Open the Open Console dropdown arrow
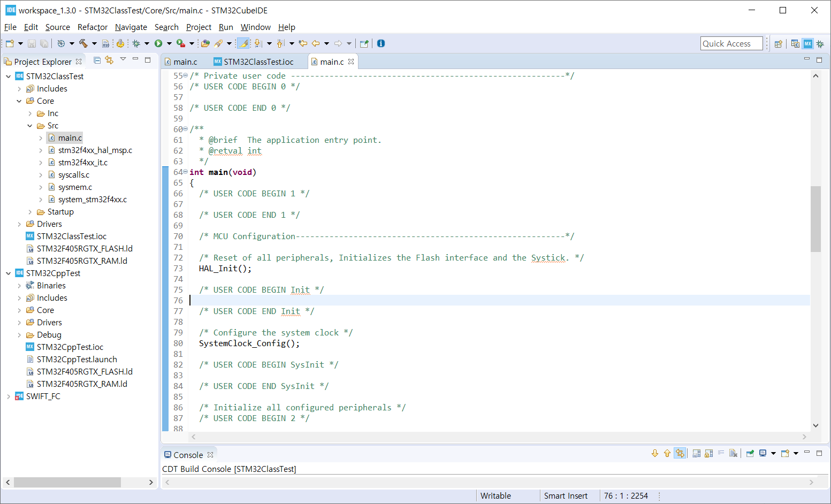Image resolution: width=831 pixels, height=504 pixels. click(796, 454)
